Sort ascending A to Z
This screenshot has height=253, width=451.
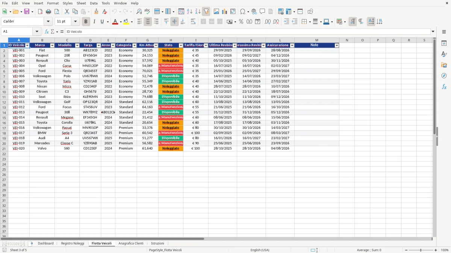point(190,12)
